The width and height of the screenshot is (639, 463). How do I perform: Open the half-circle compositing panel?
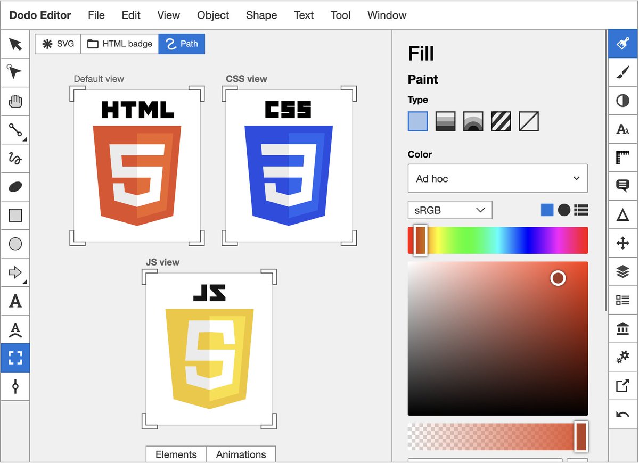(623, 101)
